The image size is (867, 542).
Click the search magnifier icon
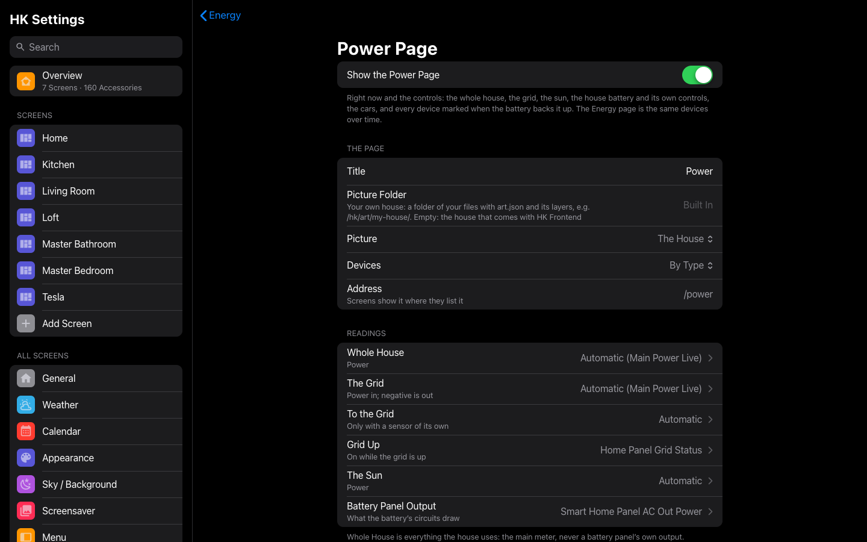[20, 47]
